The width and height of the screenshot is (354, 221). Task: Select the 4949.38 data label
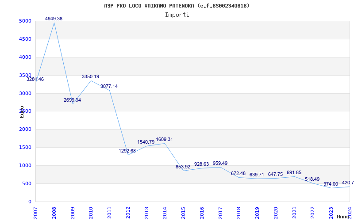[x=54, y=19]
